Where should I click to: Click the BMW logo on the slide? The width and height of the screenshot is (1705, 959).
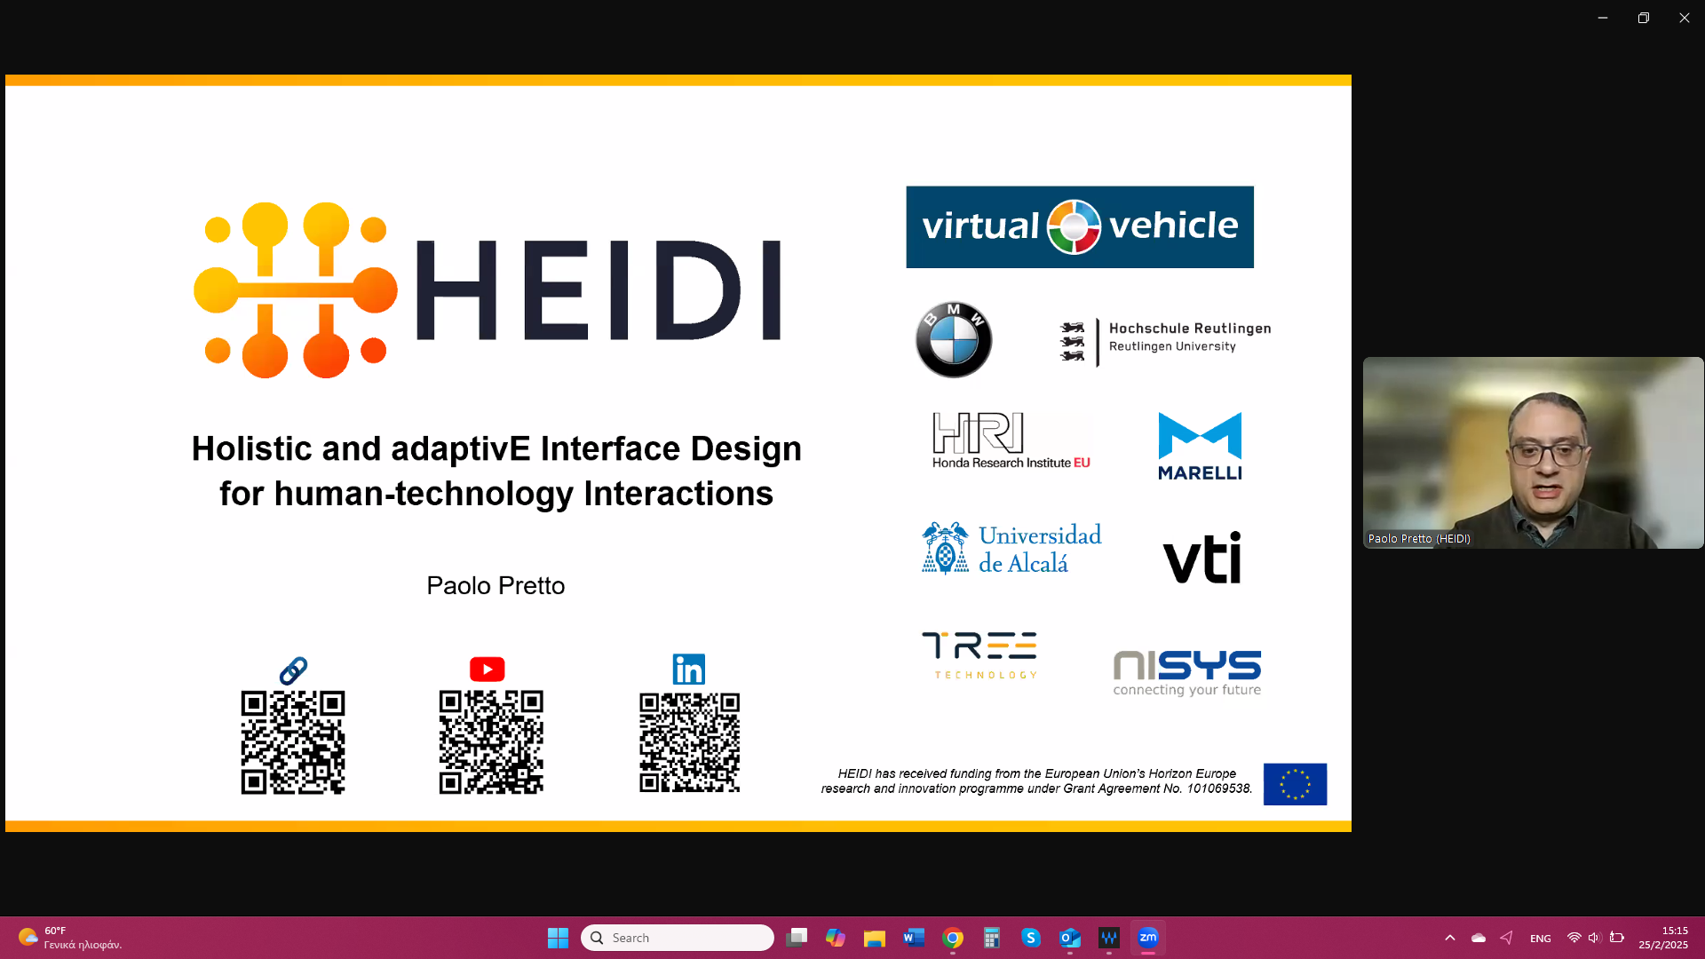(954, 339)
